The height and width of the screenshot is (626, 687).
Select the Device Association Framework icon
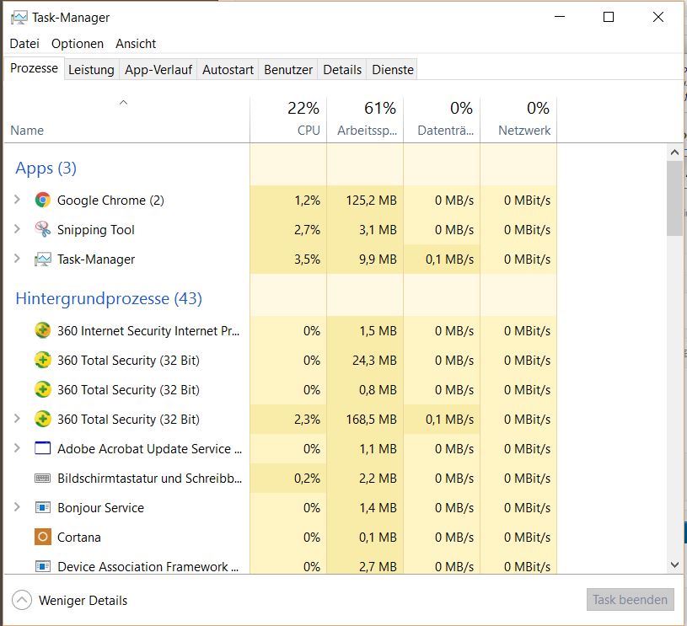coord(43,567)
